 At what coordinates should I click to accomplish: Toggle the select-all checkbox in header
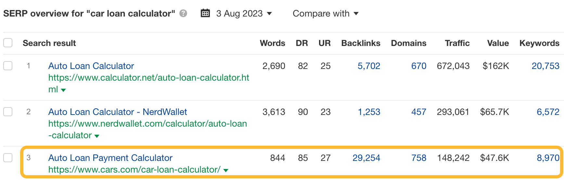8,43
